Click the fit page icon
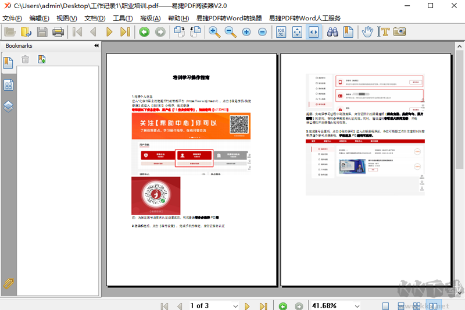The height and width of the screenshot is (310, 465). click(297, 32)
